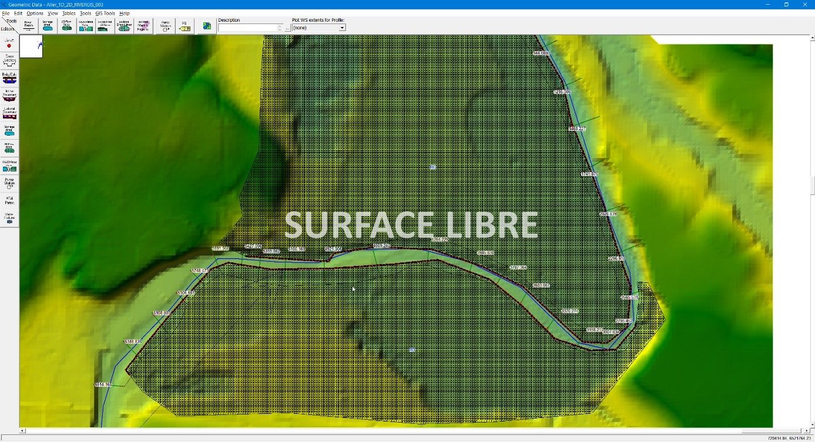Open the Cross Section editor

(9, 60)
